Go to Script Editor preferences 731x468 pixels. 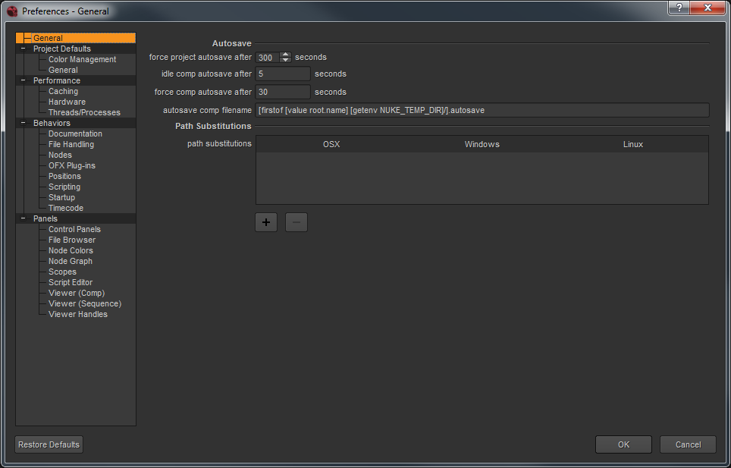click(x=71, y=282)
